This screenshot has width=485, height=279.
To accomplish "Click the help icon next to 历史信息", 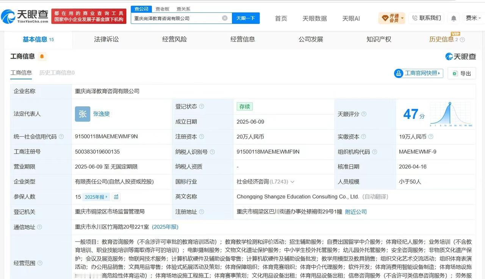I will click(462, 40).
